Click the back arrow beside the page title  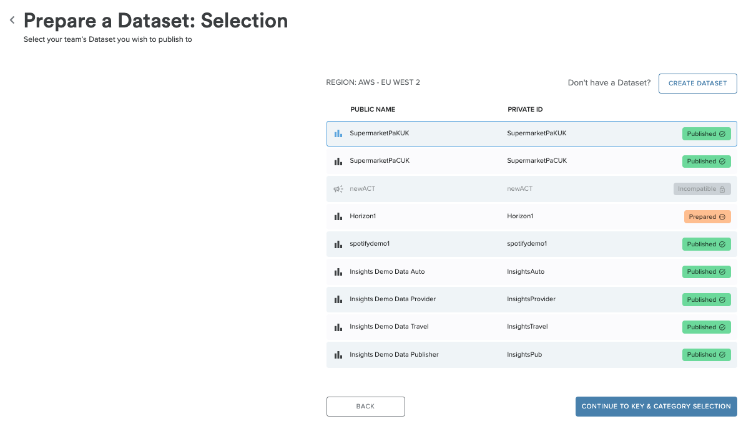click(11, 19)
